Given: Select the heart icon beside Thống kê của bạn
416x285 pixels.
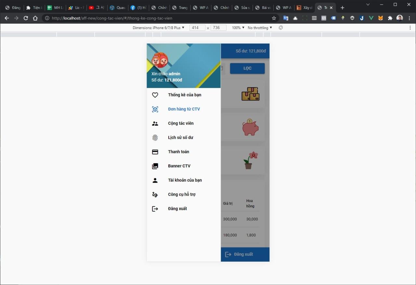Looking at the screenshot, I should click(155, 95).
